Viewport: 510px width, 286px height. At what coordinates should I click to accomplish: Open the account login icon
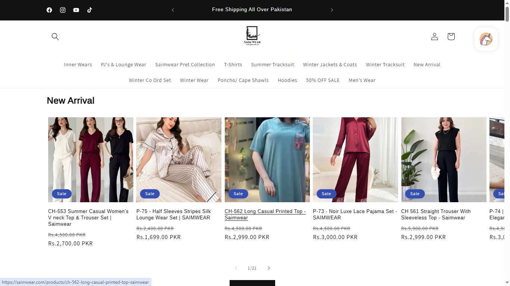(434, 36)
